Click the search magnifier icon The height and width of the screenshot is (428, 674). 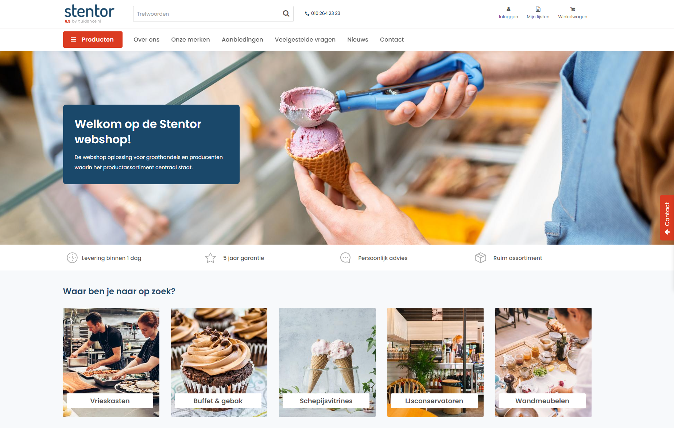286,14
